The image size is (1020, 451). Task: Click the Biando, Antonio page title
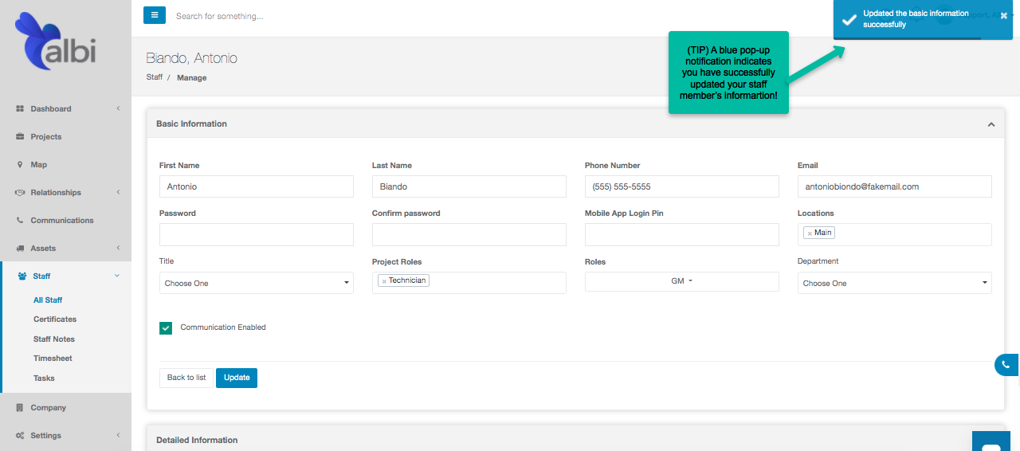tap(191, 58)
